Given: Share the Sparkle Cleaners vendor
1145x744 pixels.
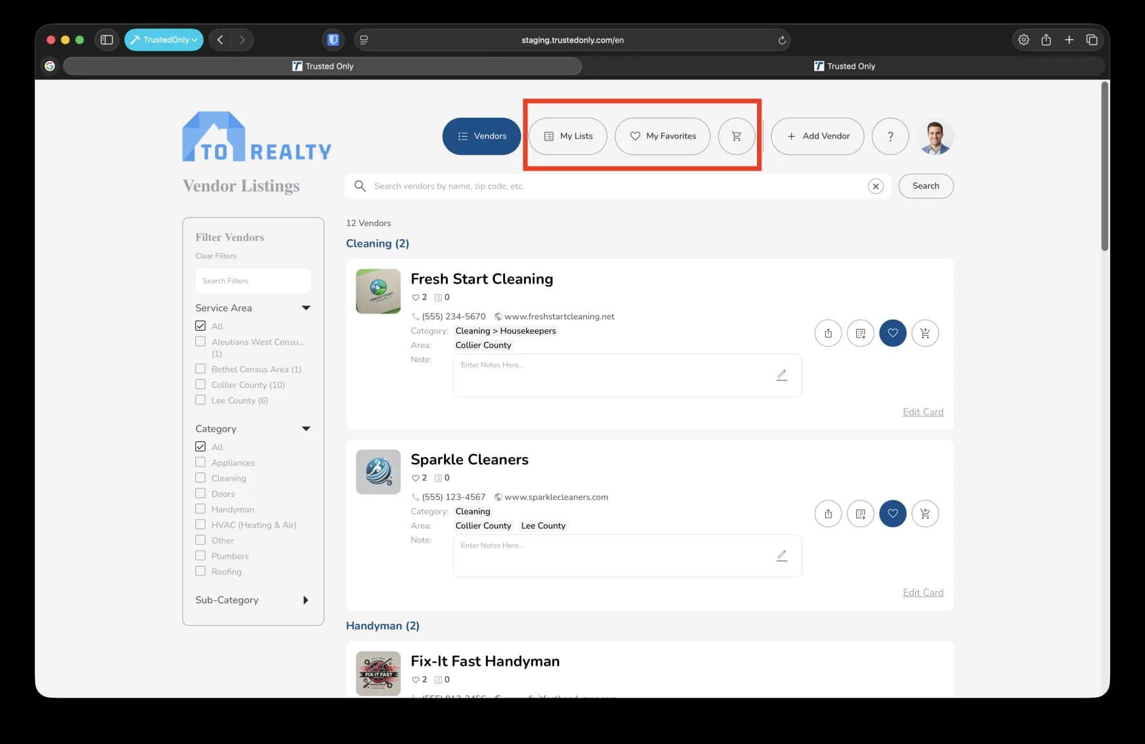Looking at the screenshot, I should 828,514.
